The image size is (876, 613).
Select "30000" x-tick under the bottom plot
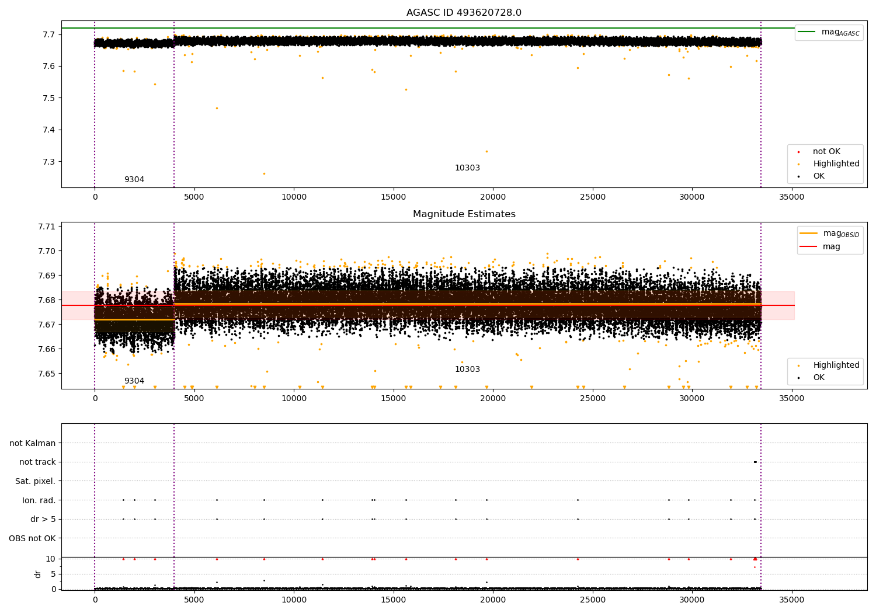(692, 600)
